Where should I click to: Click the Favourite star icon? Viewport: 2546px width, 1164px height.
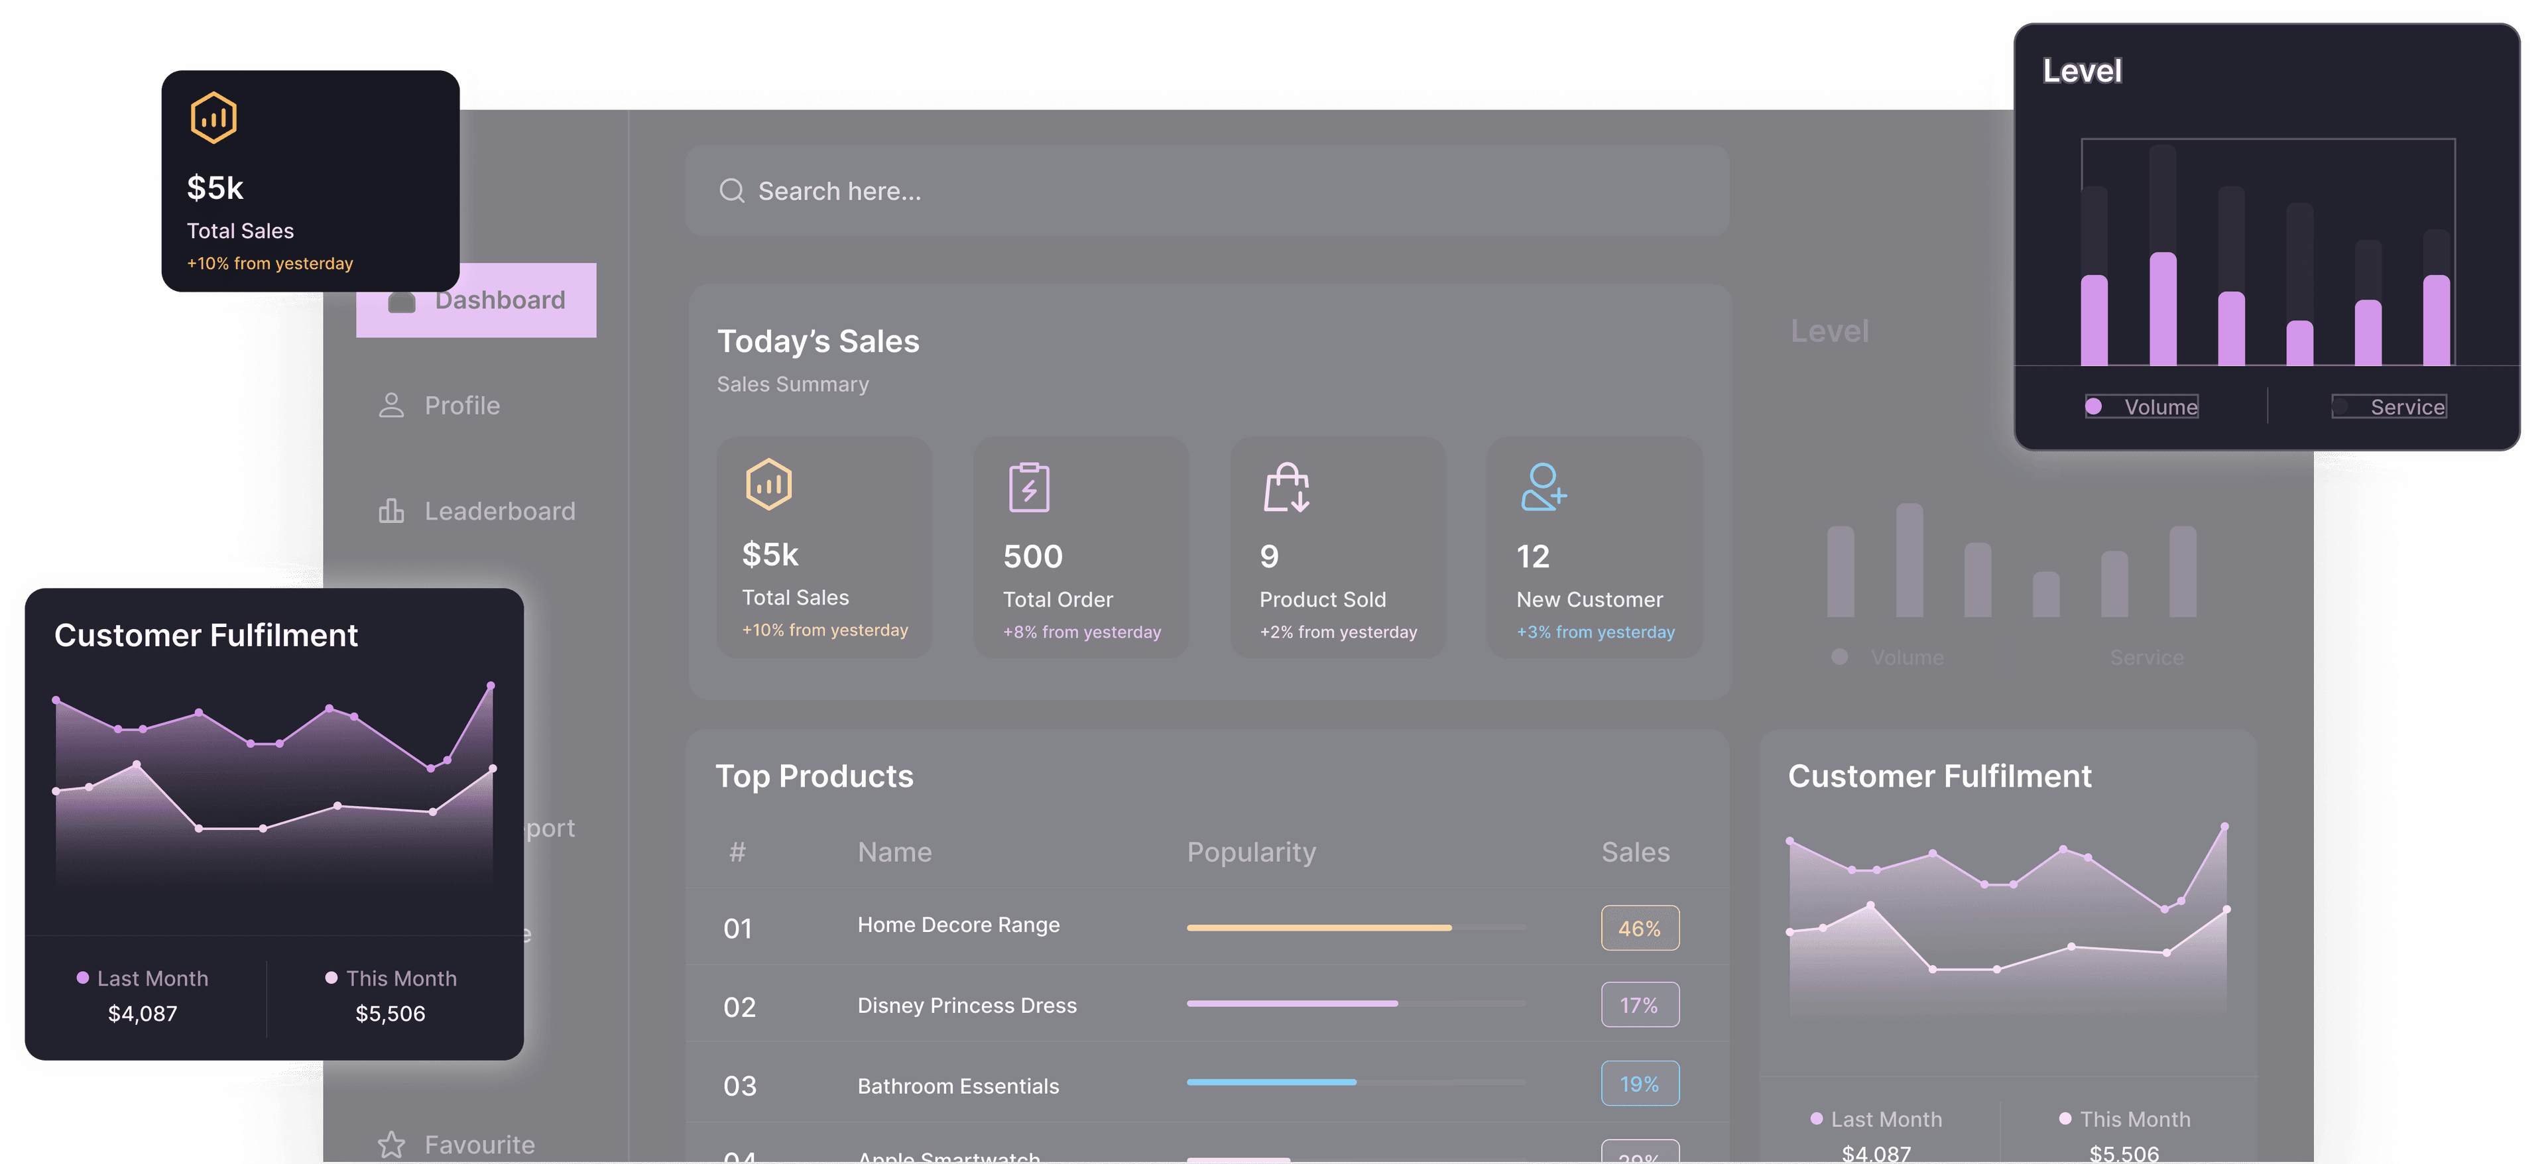(391, 1144)
